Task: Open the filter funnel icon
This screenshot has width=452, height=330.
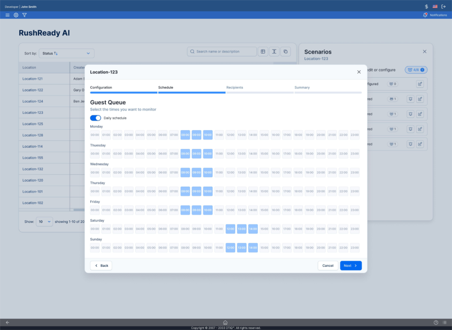Action: coord(25,15)
